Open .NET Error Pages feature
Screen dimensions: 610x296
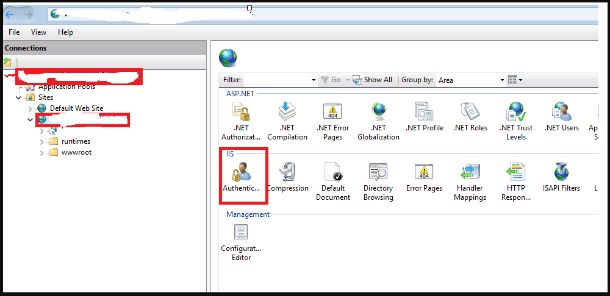pyautogui.click(x=332, y=121)
